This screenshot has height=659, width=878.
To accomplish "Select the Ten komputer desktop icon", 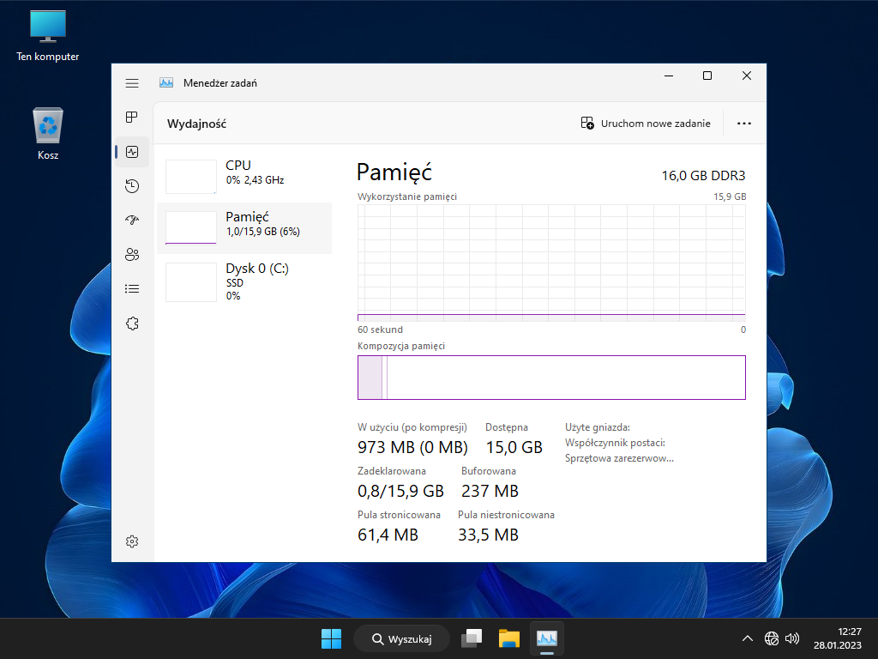I will [x=48, y=36].
